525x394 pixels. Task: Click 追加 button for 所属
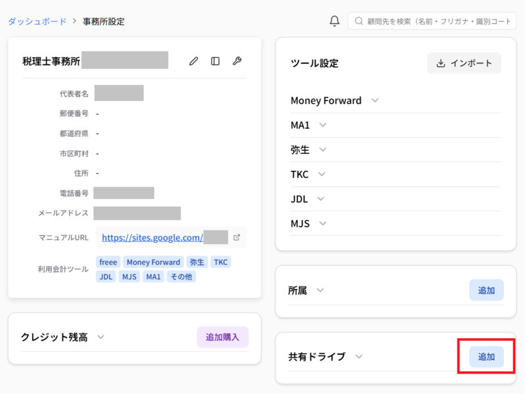point(486,290)
